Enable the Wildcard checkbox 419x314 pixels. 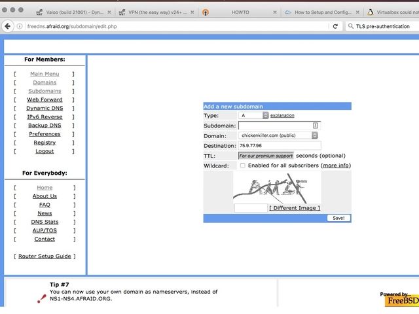pos(242,166)
